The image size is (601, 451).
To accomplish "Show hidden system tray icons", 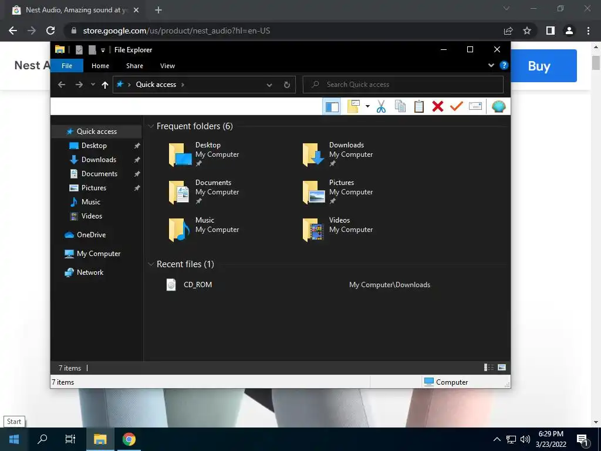I will point(497,439).
